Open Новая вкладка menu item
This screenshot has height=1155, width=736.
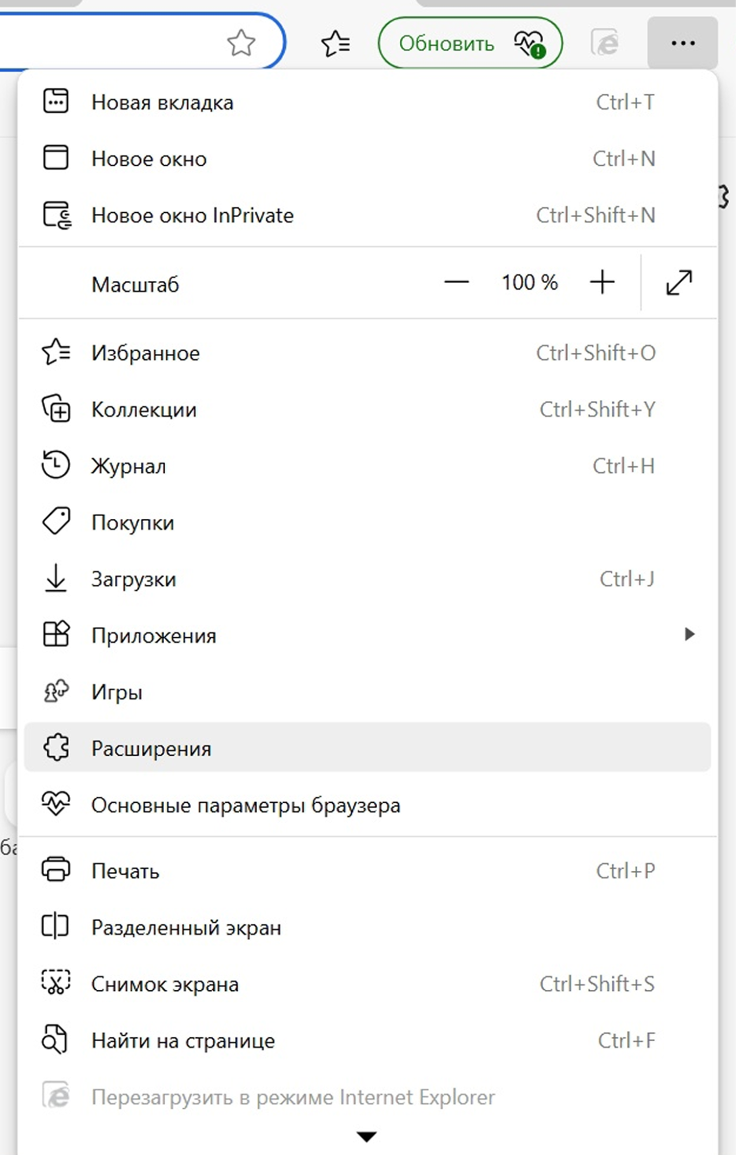point(162,102)
